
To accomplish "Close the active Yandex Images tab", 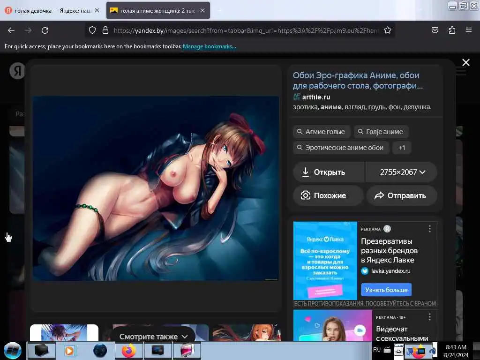I will click(202, 10).
